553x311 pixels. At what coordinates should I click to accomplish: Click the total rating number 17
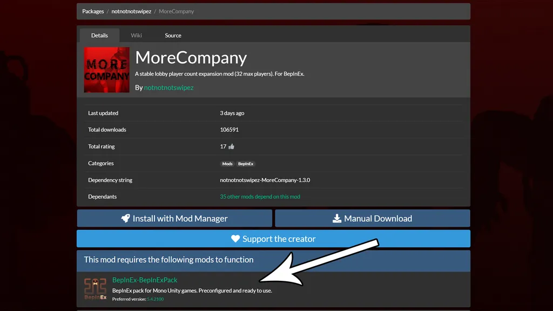point(223,146)
